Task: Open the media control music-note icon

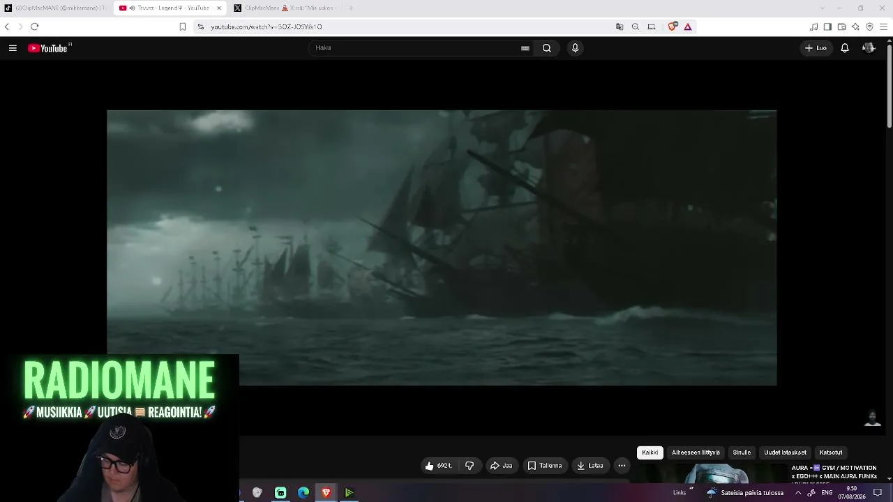Action: point(813,26)
